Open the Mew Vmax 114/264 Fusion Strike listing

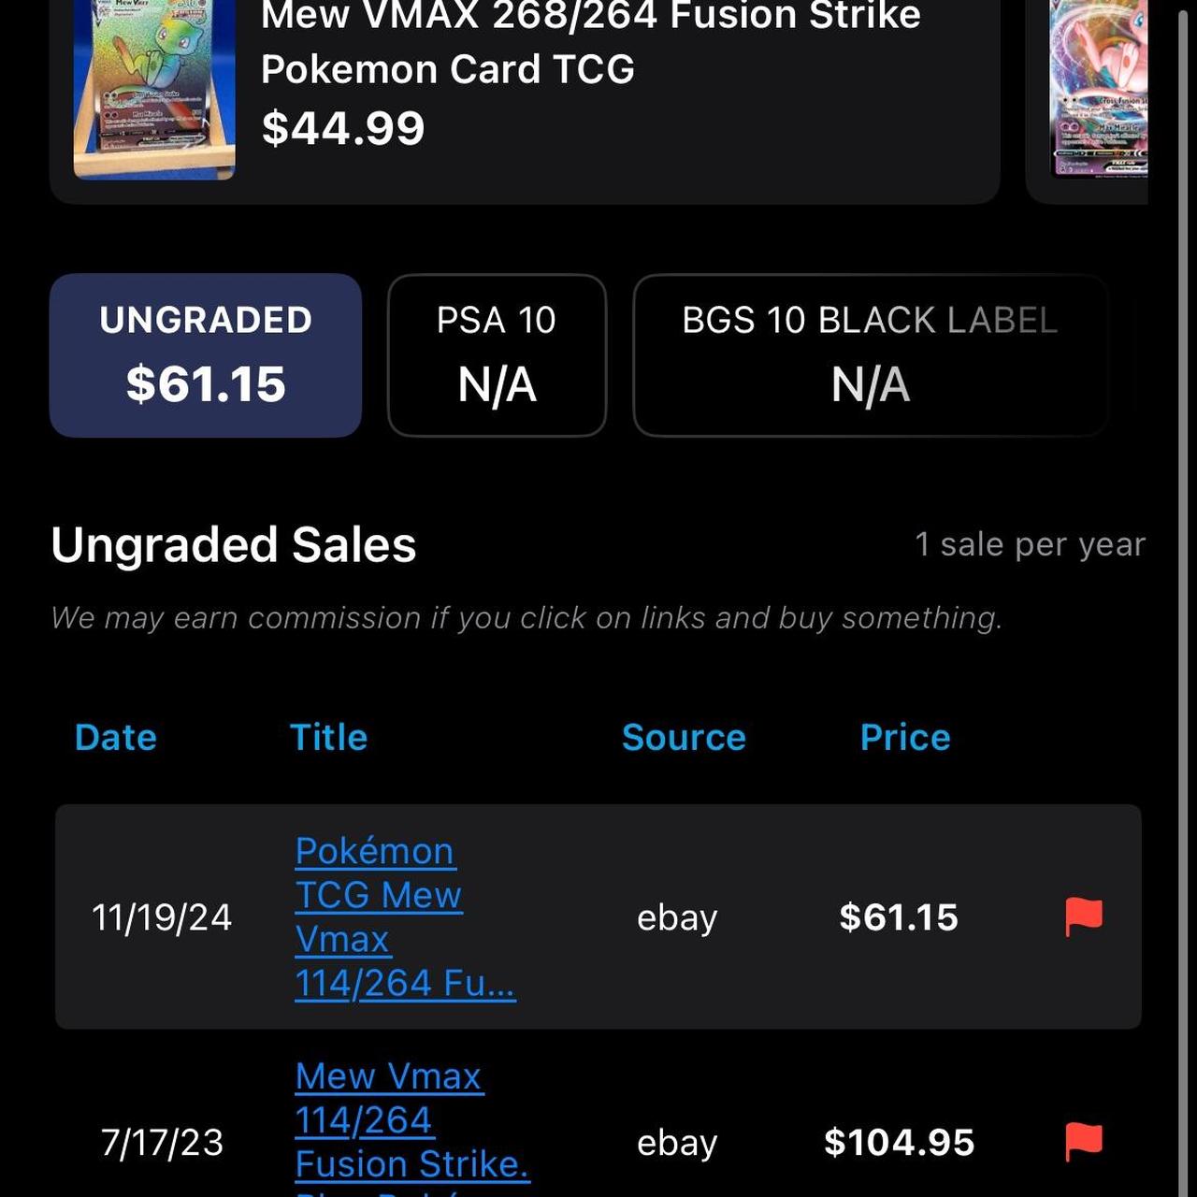(411, 1119)
